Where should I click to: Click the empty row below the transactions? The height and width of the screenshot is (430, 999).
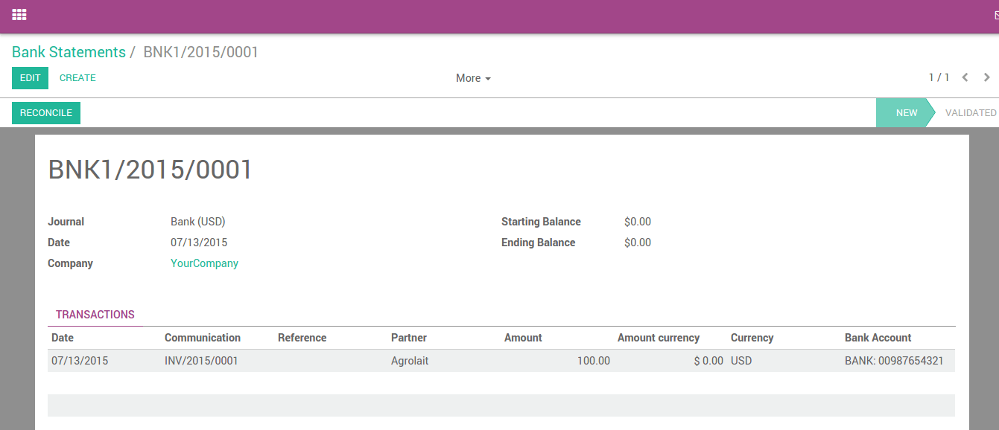[x=499, y=405]
